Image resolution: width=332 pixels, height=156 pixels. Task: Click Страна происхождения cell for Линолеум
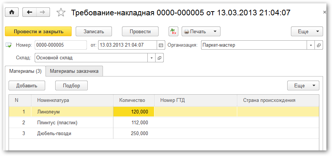(278, 112)
